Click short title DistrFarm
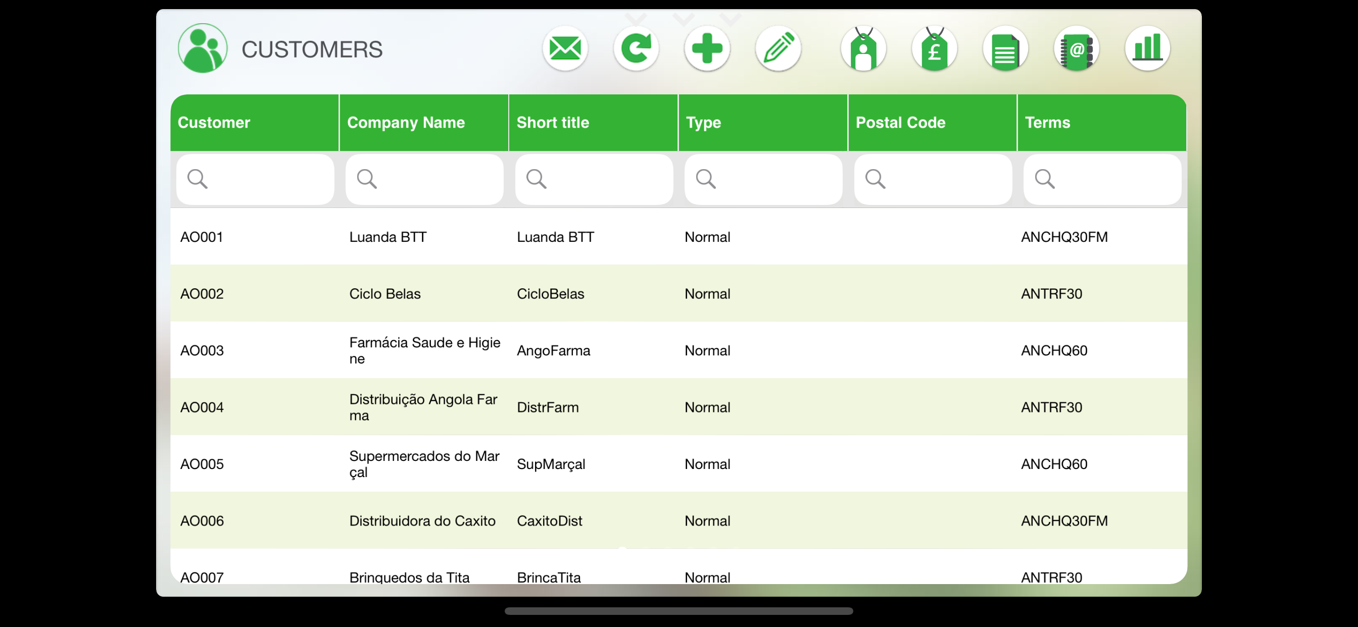Screen dimensions: 1358x627 click(547, 407)
